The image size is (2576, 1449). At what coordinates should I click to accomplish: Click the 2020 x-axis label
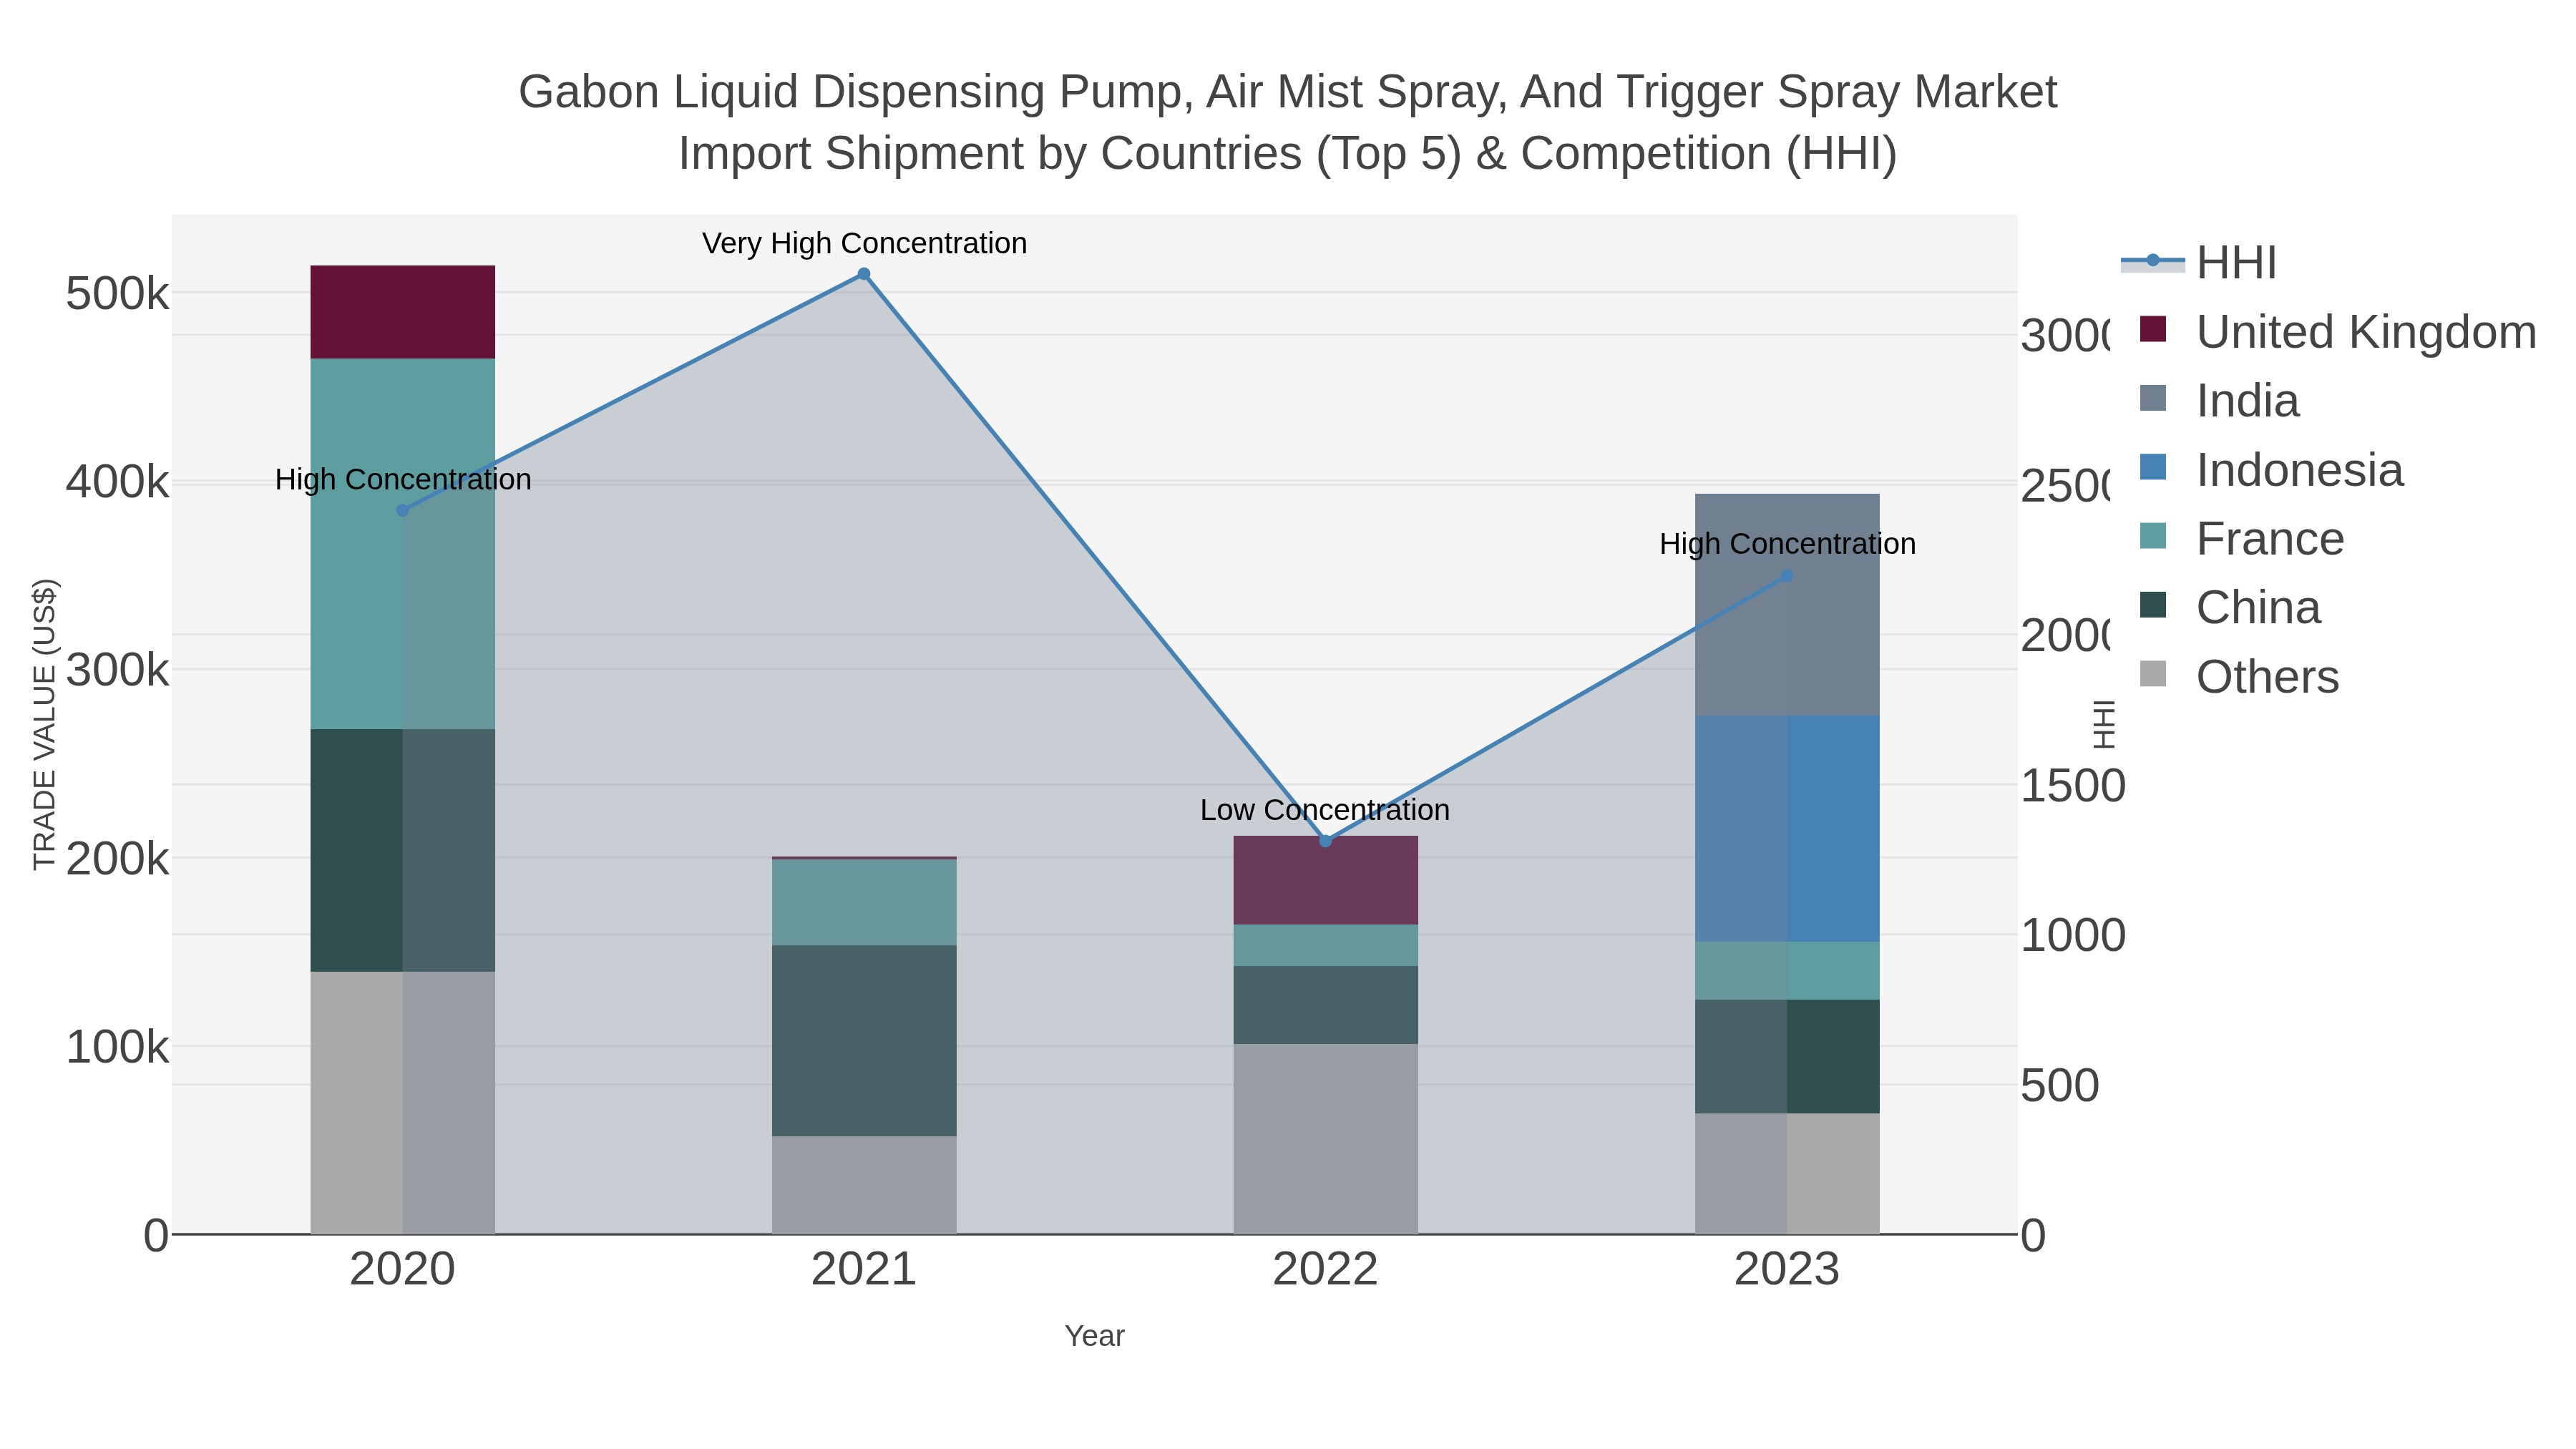403,1270
